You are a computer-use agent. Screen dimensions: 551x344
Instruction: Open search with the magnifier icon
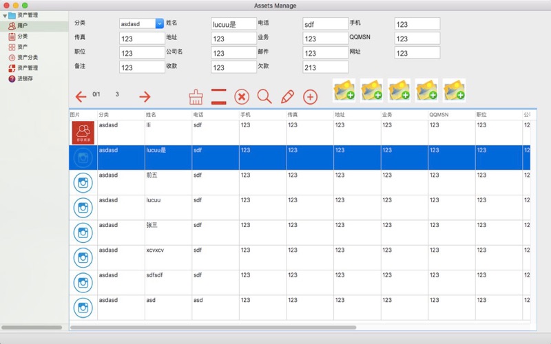click(x=264, y=96)
